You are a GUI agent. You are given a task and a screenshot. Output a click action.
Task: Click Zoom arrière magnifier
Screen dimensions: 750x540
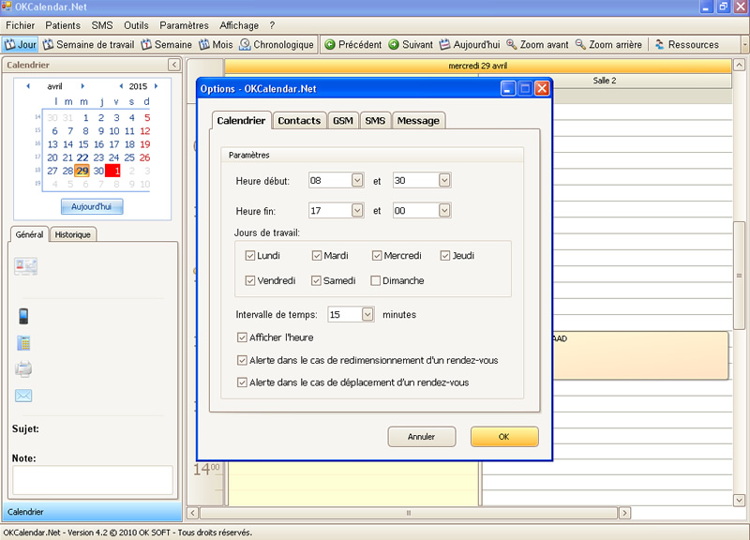pyautogui.click(x=608, y=44)
